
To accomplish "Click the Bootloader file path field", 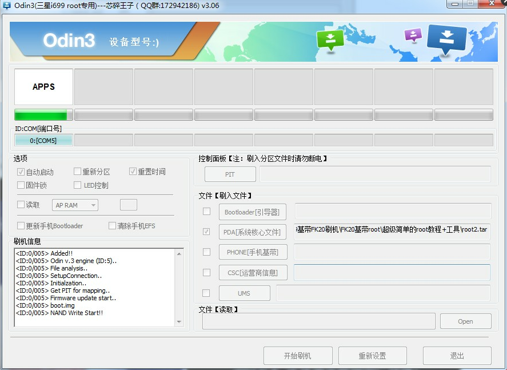I will click(393, 211).
